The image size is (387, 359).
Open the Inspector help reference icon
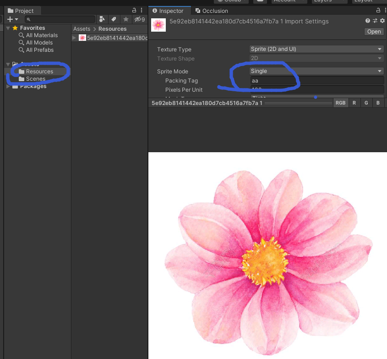click(368, 21)
